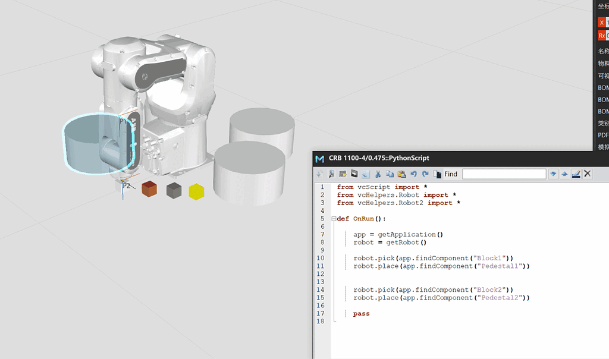Click the Find Next arrow icon
The image size is (609, 359).
pos(553,174)
